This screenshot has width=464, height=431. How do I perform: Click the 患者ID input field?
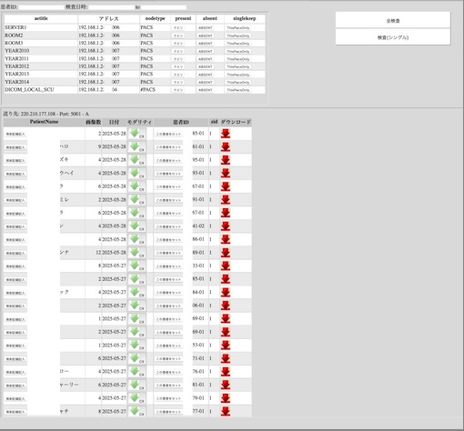41,7
